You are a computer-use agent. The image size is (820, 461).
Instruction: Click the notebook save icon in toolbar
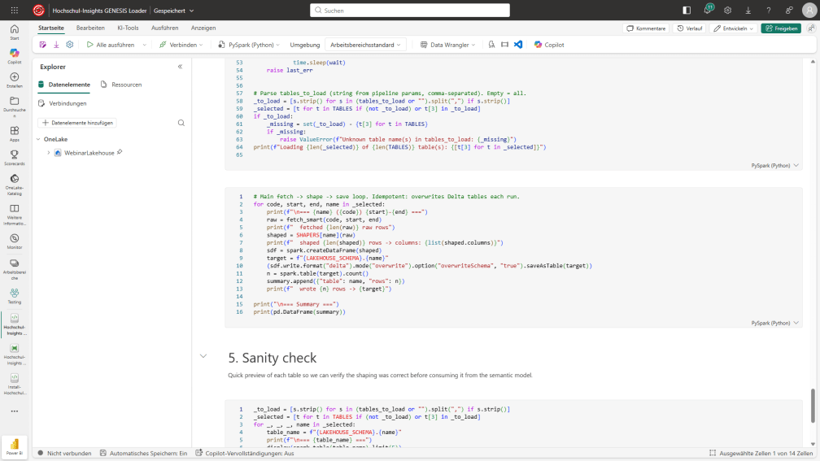43,45
